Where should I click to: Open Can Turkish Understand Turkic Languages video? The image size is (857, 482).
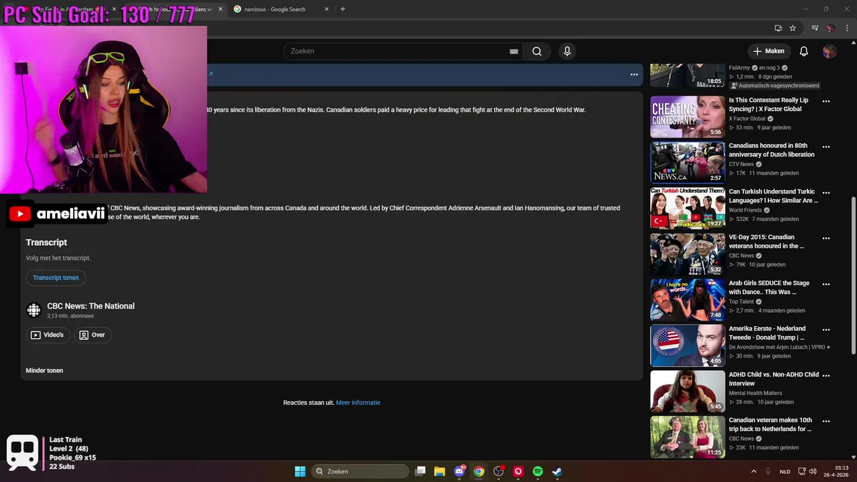773,195
